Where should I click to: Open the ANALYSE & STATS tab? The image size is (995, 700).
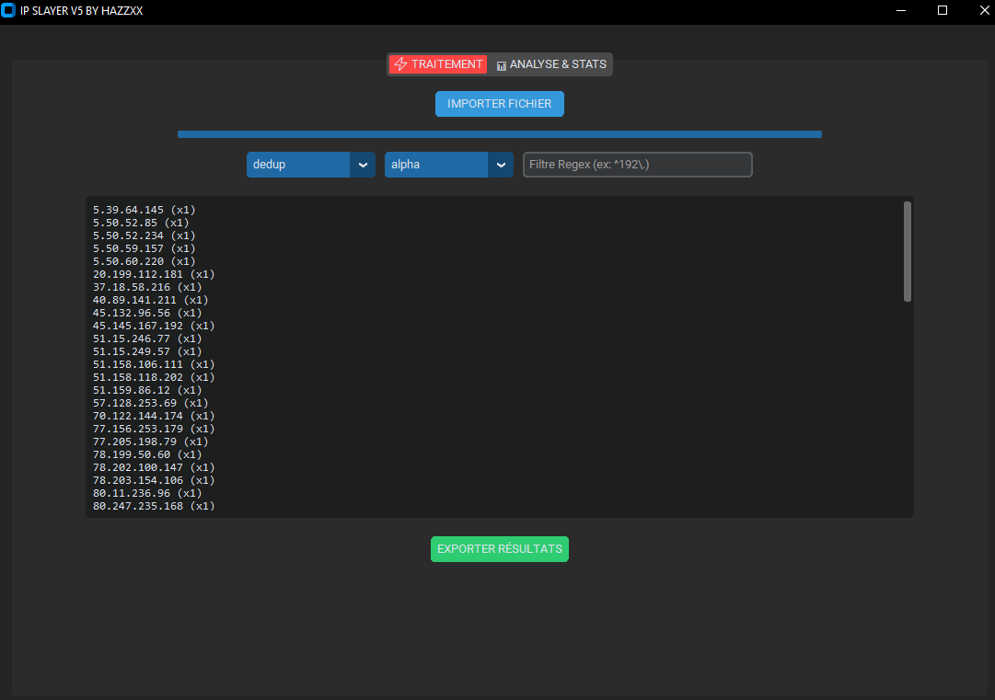point(550,64)
